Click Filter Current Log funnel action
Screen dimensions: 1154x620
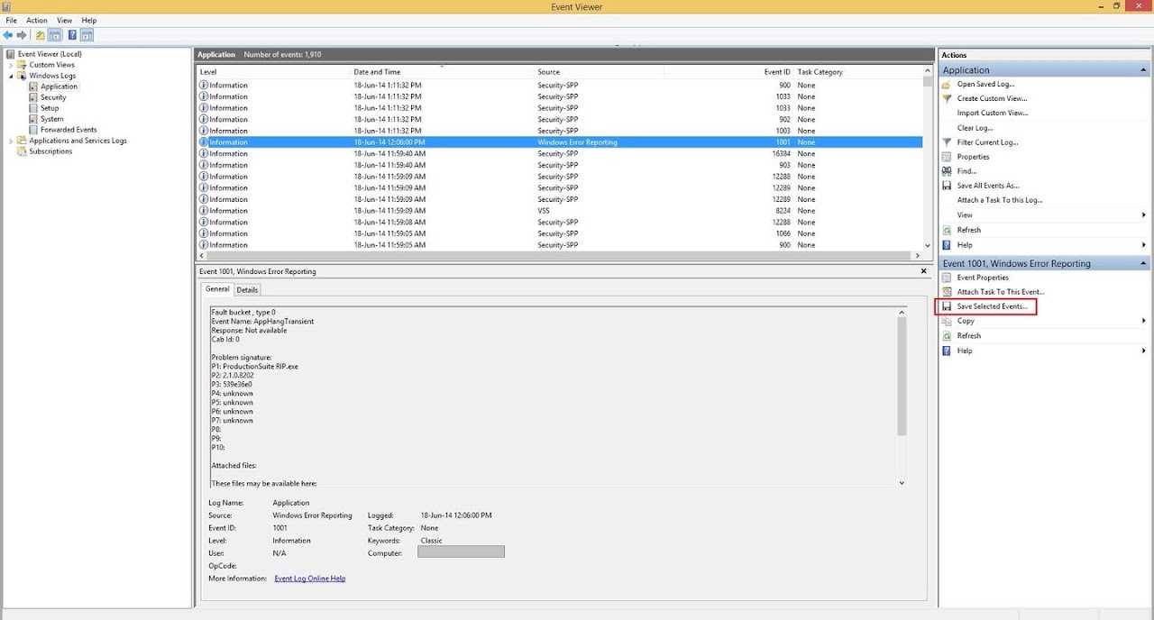coord(987,142)
